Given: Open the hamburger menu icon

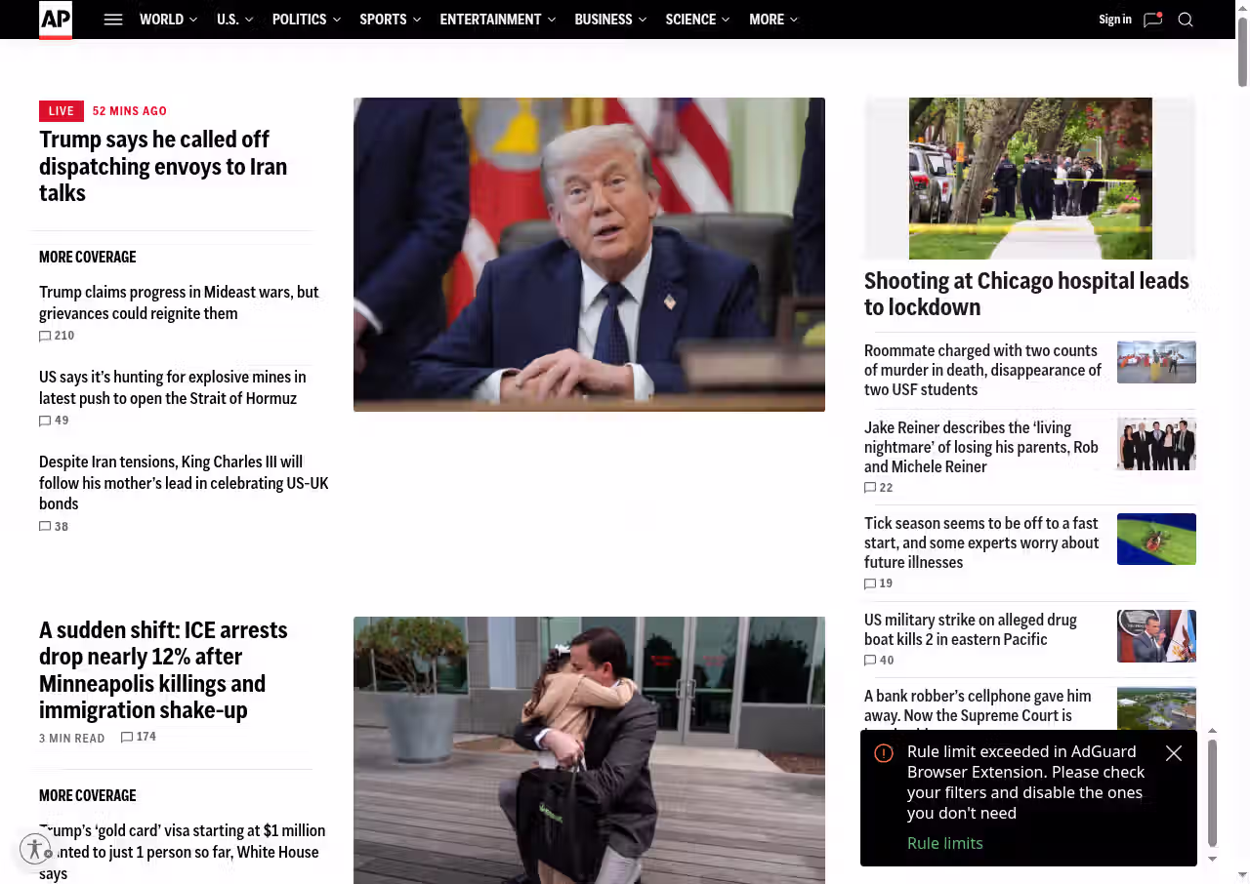Looking at the screenshot, I should tap(113, 20).
